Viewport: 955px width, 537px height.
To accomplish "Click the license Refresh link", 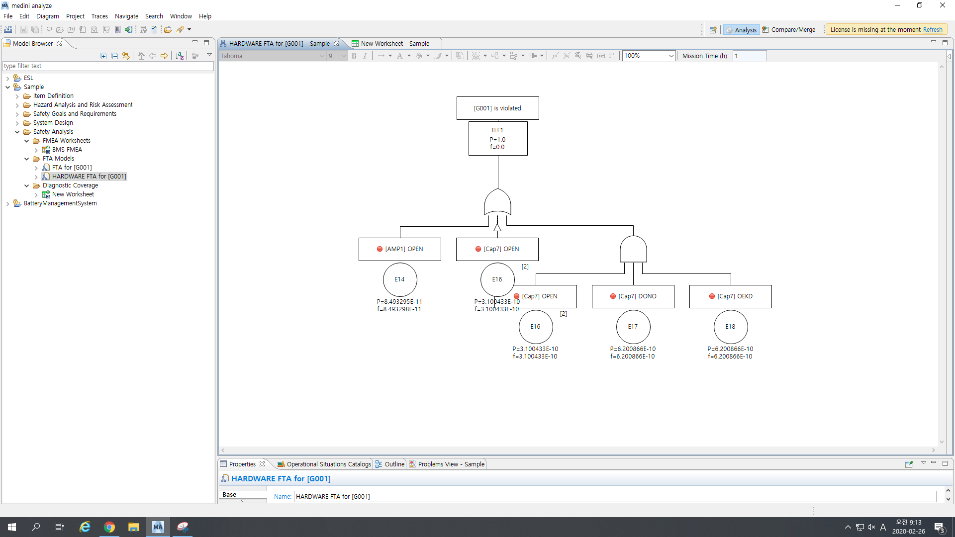I will (933, 30).
